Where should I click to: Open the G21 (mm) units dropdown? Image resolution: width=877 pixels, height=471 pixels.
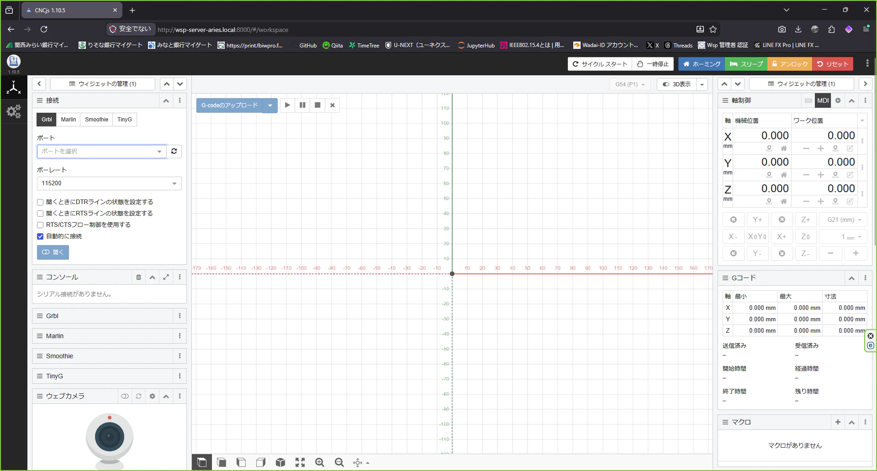coord(843,220)
